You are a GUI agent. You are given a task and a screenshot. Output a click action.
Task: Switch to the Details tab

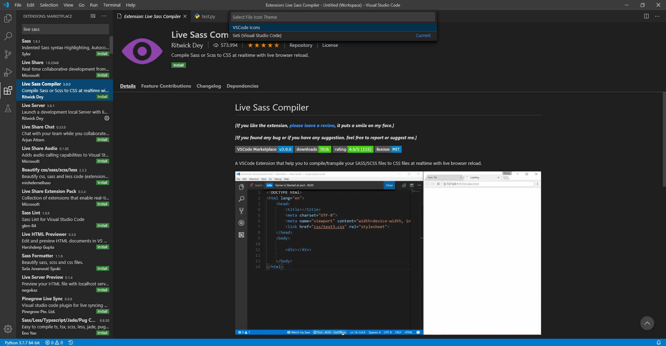click(128, 86)
